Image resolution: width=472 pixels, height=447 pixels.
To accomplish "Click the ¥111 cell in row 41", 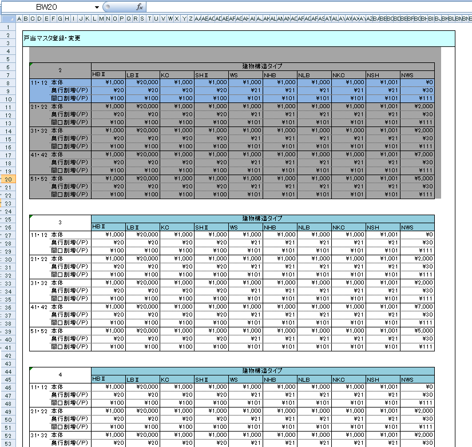I will [417, 347].
